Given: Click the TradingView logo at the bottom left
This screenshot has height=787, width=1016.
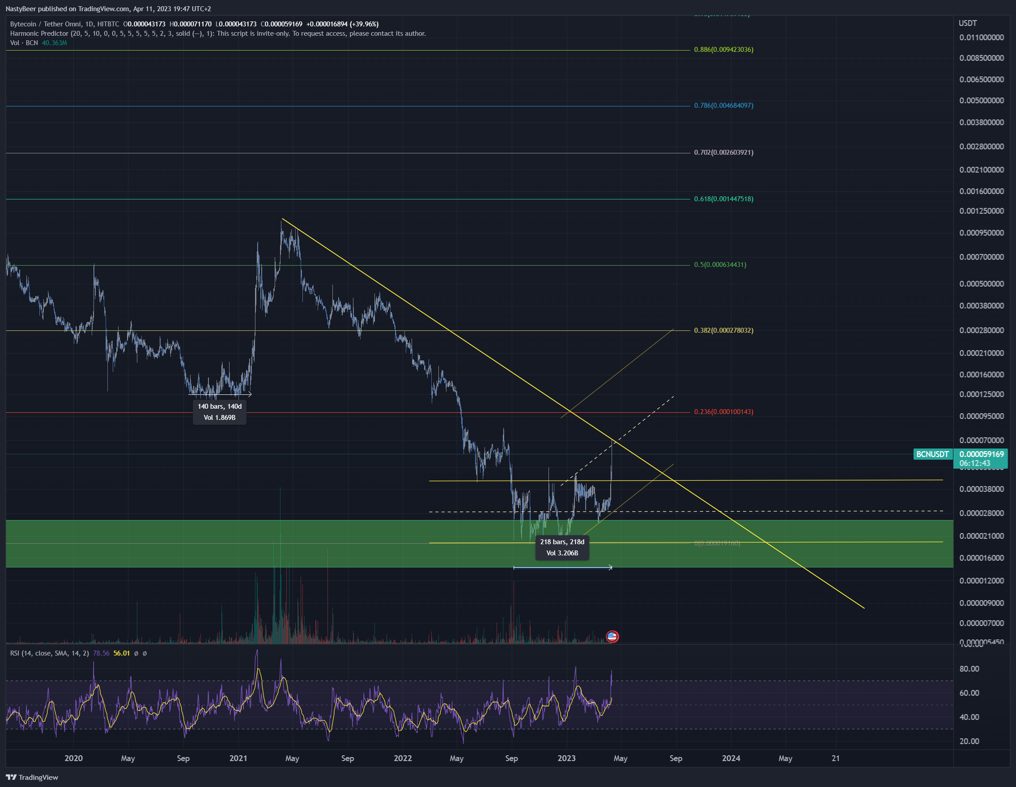Looking at the screenshot, I should (x=32, y=777).
